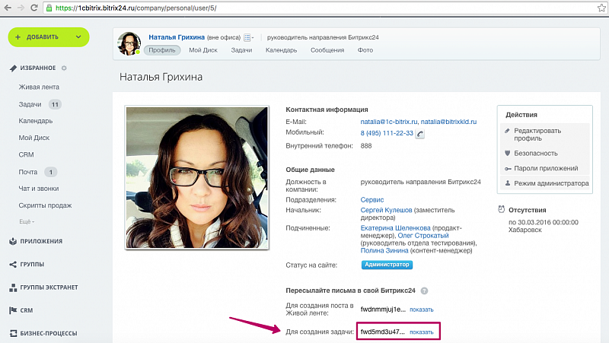The width and height of the screenshot is (609, 343).
Task: Click the Отсутствия alarm clock icon
Action: point(502,209)
